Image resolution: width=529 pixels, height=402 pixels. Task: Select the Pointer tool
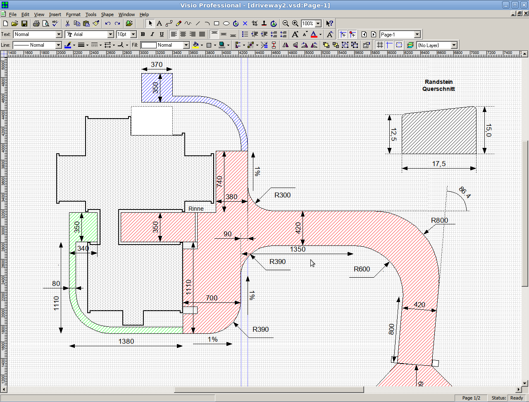click(150, 24)
